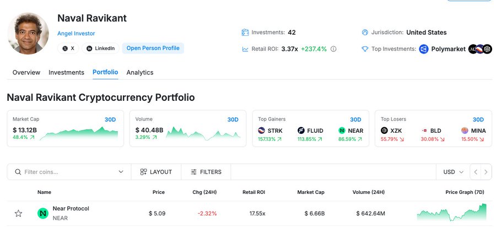This screenshot has width=496, height=227.
Task: Expand the Filter coins dropdown chevron
Action: 121,172
